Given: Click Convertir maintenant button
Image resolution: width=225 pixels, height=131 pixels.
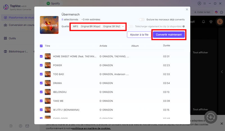Looking at the screenshot, I should pyautogui.click(x=169, y=35).
